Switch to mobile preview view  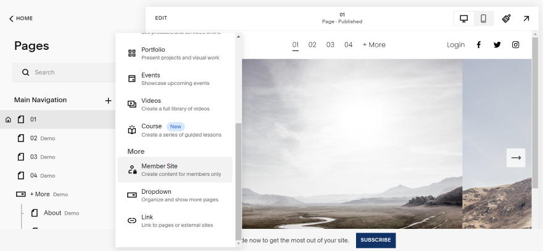click(x=483, y=18)
